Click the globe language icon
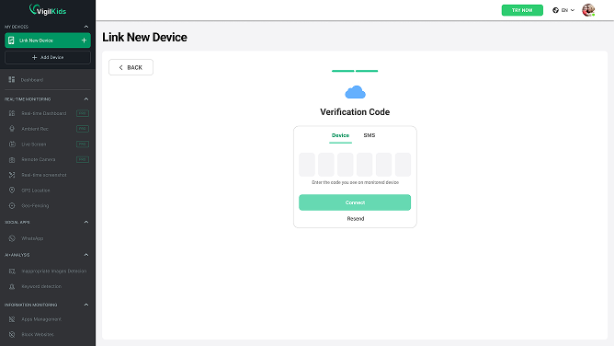Screen dimensions: 614x346 (556, 10)
